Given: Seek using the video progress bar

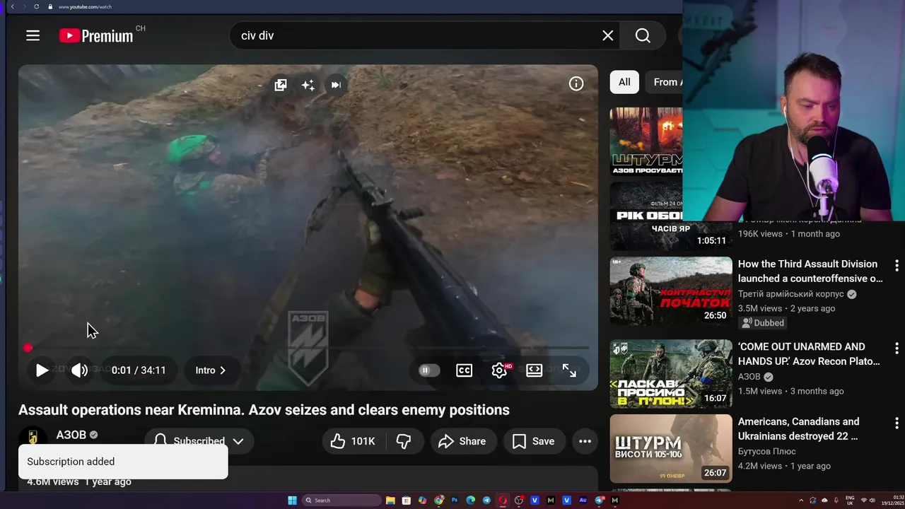Looking at the screenshot, I should pos(308,348).
